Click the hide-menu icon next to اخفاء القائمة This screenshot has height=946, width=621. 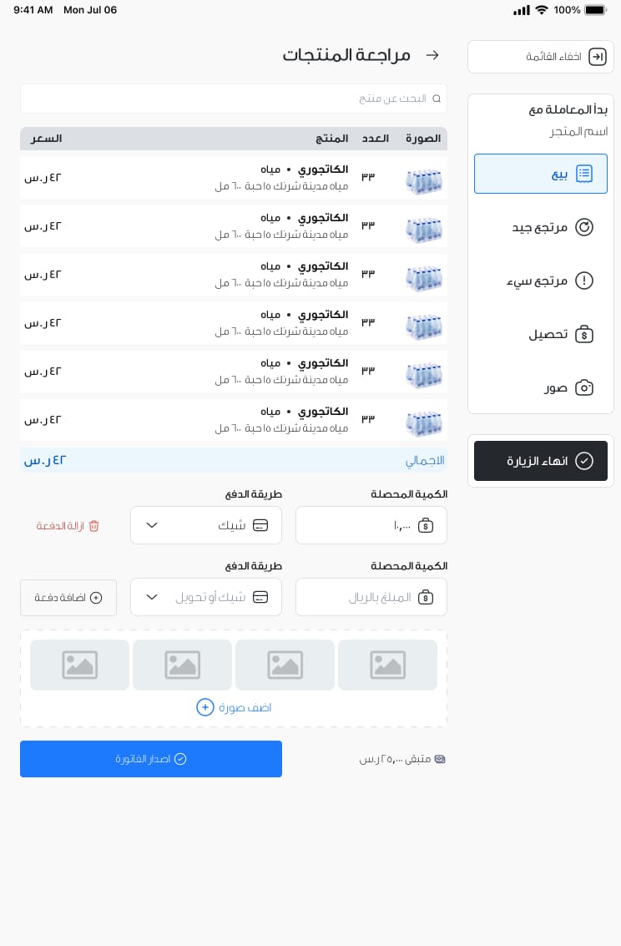[597, 57]
